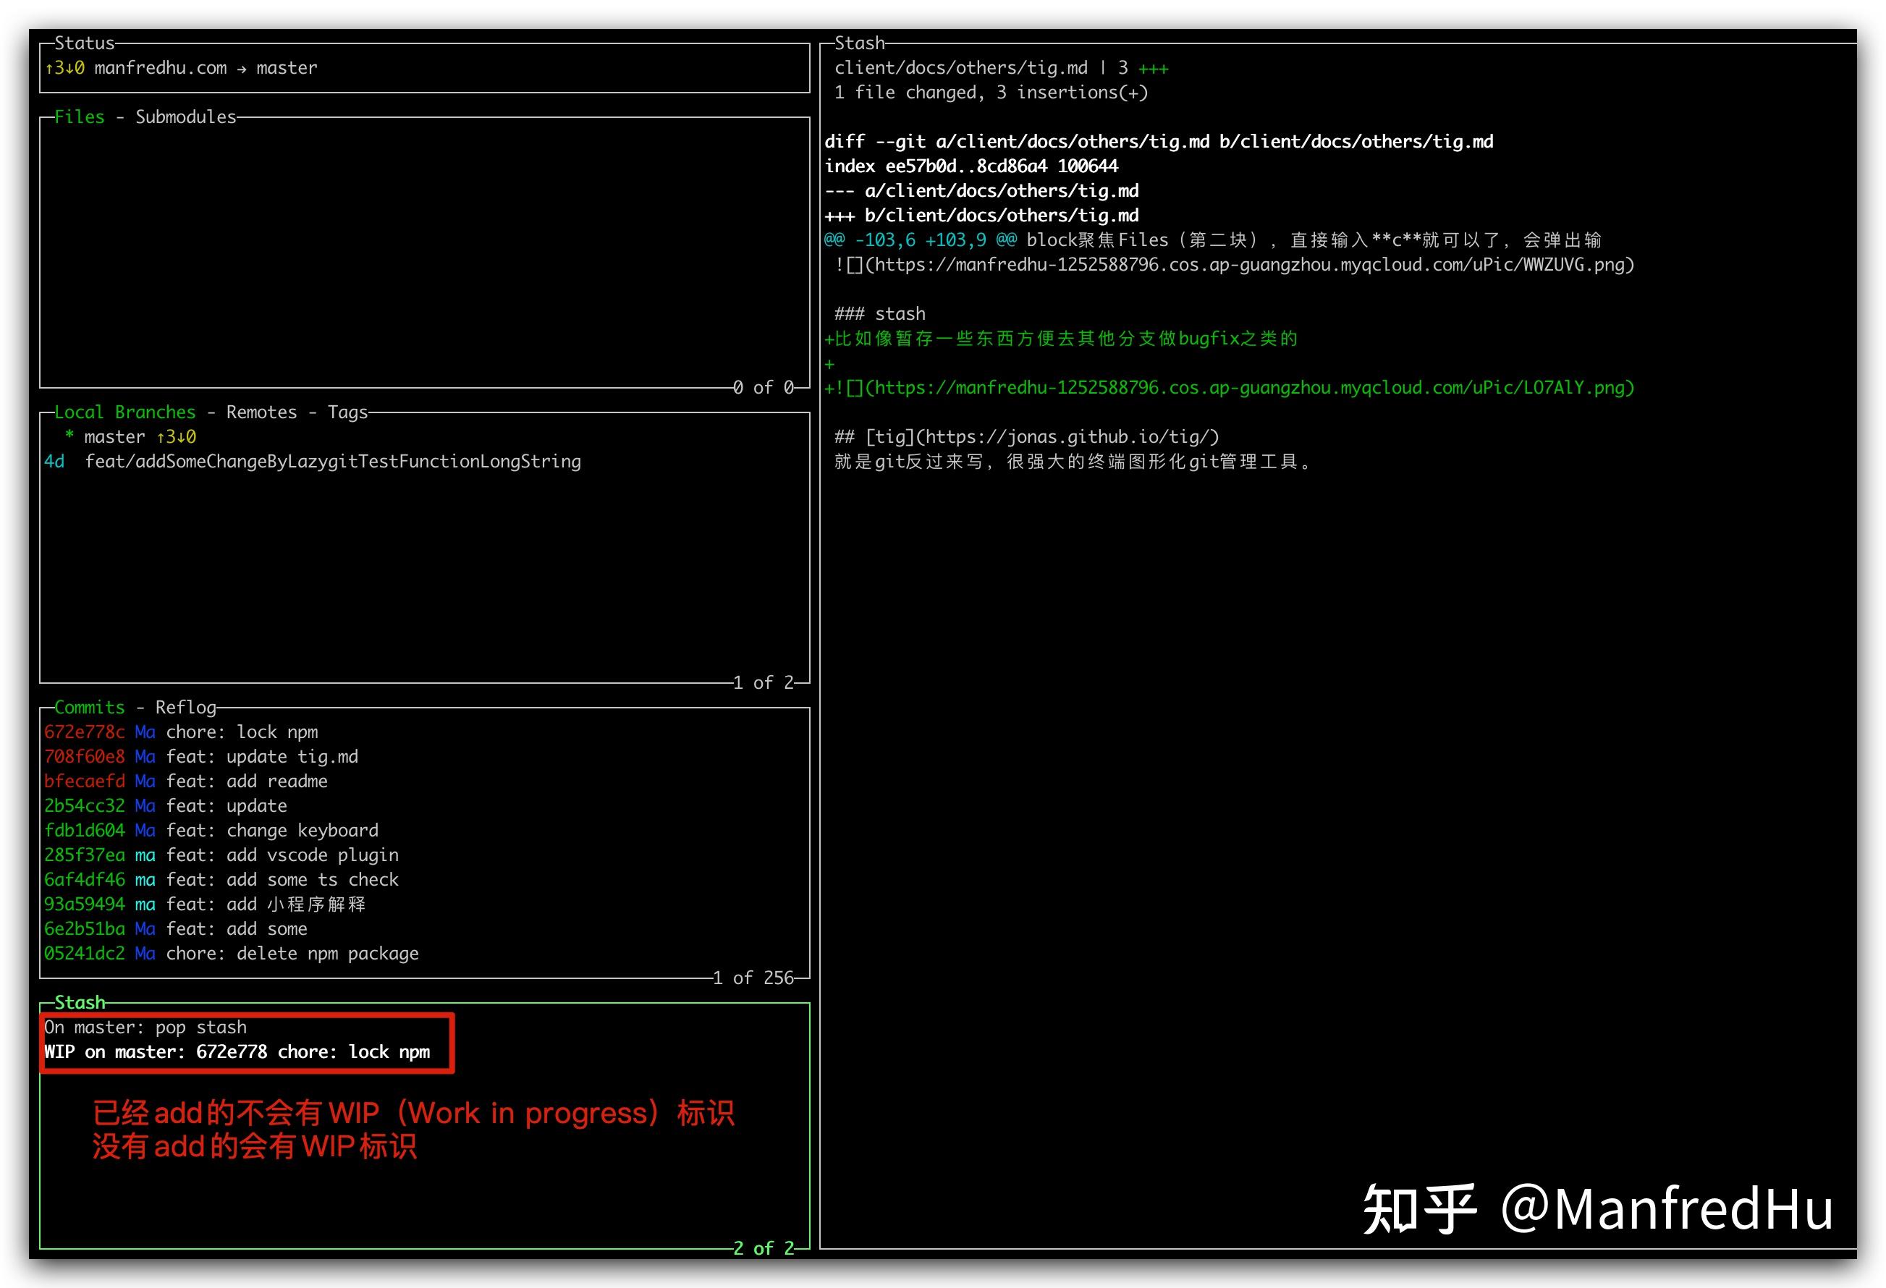This screenshot has height=1288, width=1886.
Task: Open the Local Branches tab
Action: [x=125, y=412]
